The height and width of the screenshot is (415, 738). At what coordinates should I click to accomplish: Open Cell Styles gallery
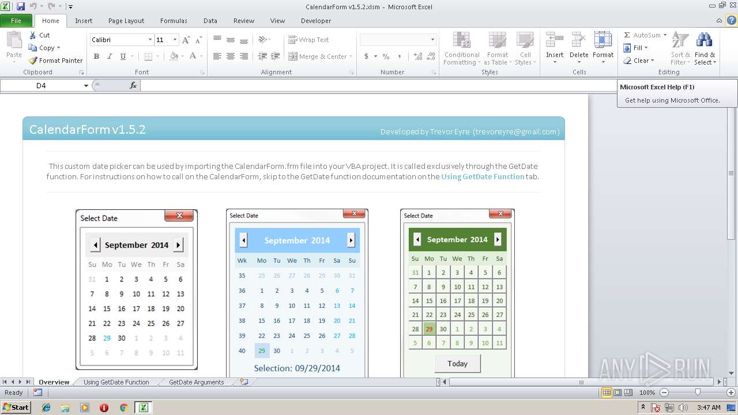(x=525, y=48)
